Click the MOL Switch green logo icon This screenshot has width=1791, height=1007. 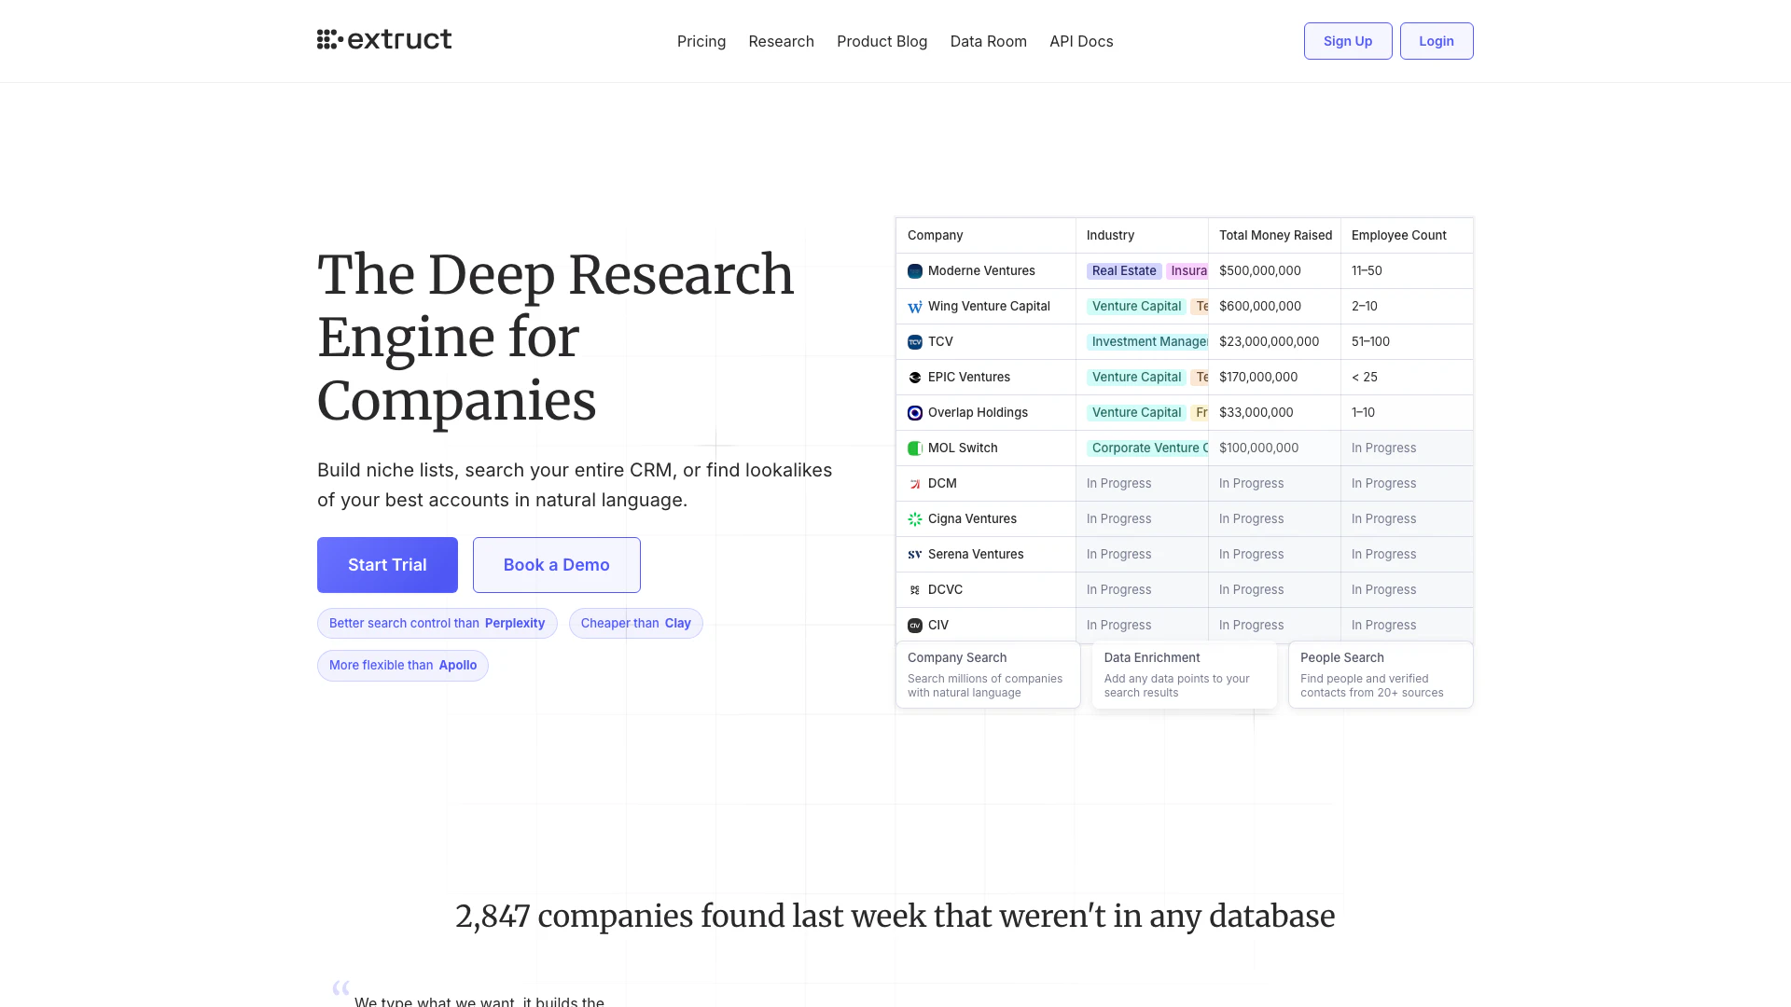[x=915, y=448]
